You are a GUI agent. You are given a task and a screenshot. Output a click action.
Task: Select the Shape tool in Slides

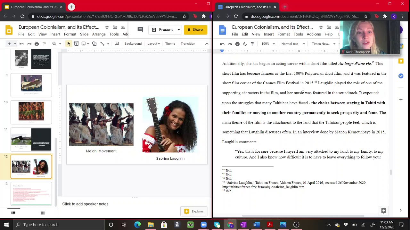pos(94,44)
